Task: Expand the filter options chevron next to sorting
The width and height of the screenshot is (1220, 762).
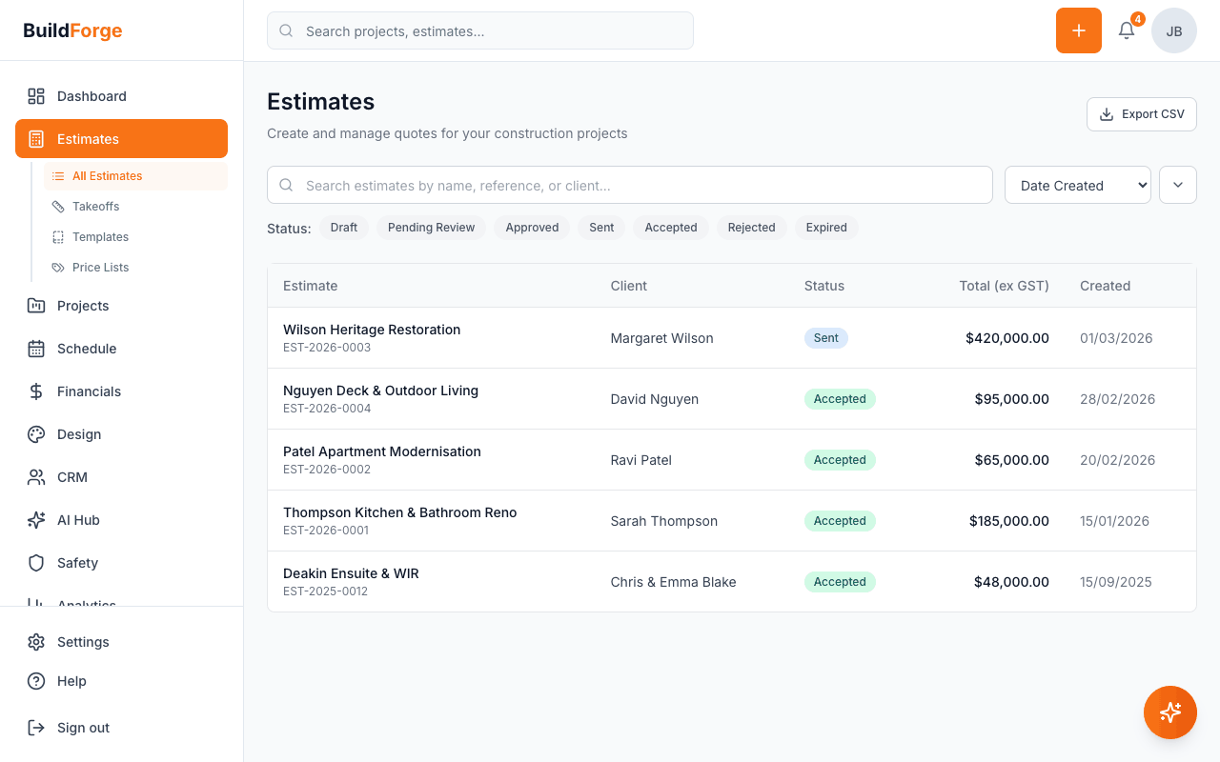Action: coord(1177,185)
